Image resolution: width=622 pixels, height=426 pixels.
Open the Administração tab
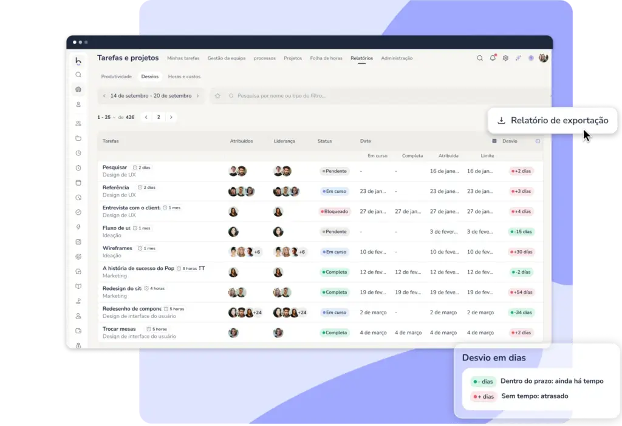[x=397, y=58]
